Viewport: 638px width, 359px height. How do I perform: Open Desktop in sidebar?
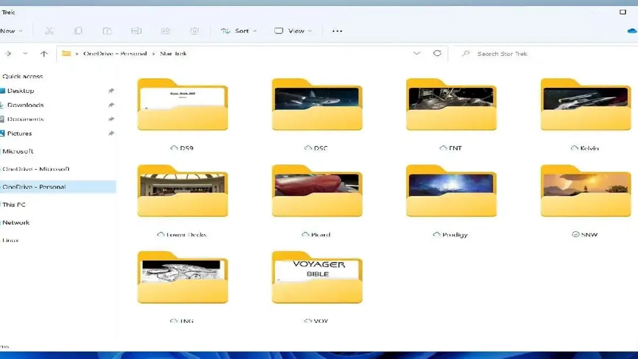pos(21,91)
